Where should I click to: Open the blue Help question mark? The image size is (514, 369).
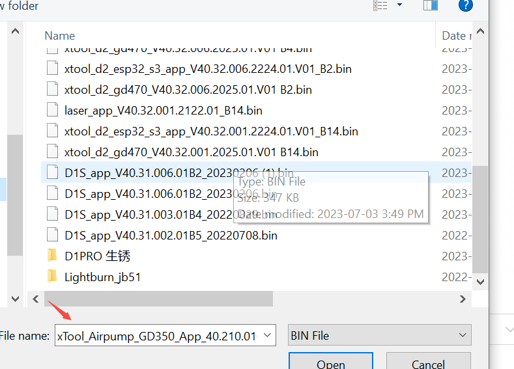[466, 5]
